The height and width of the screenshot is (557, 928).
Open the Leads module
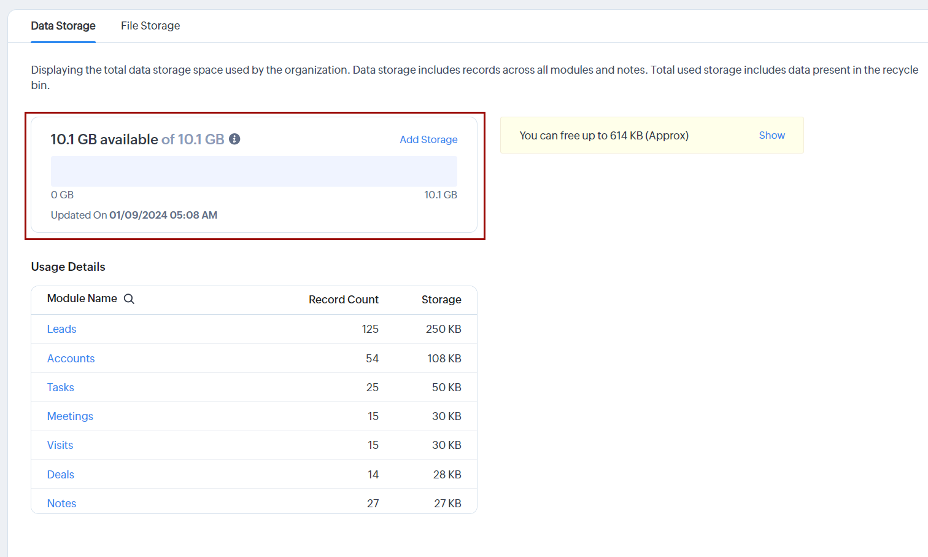point(62,329)
